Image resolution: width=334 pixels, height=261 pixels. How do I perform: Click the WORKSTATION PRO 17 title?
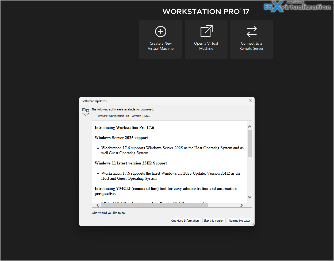point(206,11)
